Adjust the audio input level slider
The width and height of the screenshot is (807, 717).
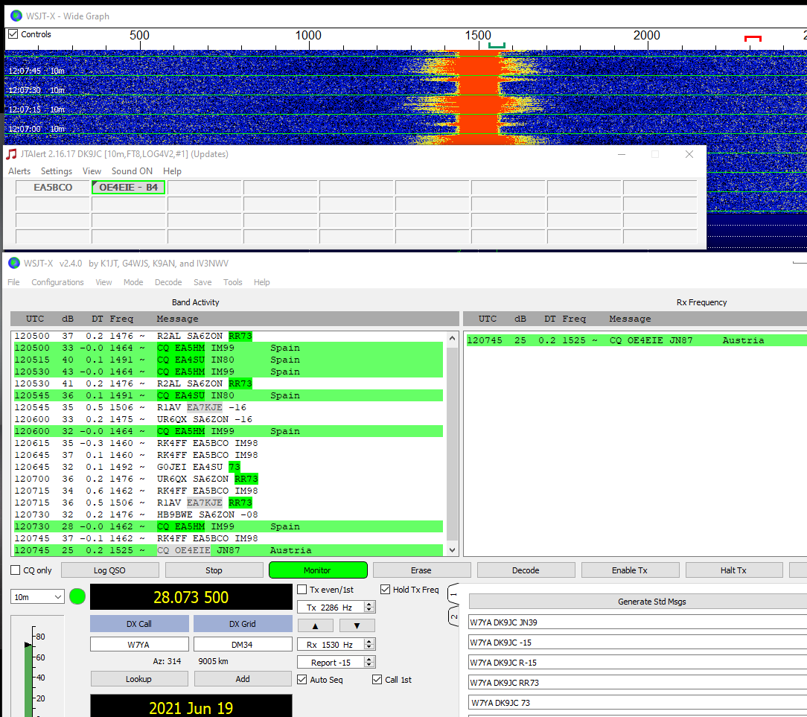point(28,645)
